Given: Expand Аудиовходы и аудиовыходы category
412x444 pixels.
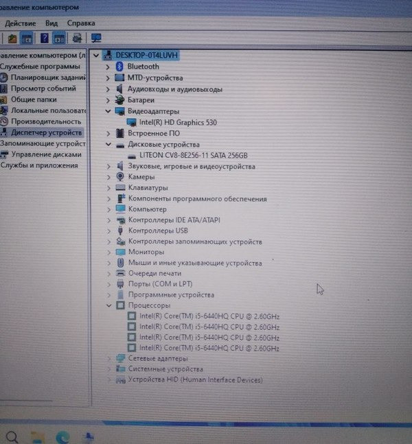Looking at the screenshot, I should click(x=108, y=89).
